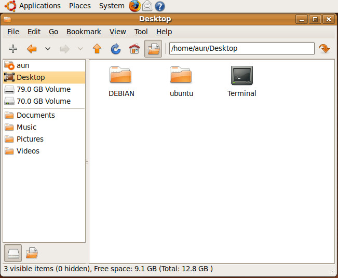Screen dimensions: 338x278
Task: Open the View menu
Action: click(x=118, y=32)
